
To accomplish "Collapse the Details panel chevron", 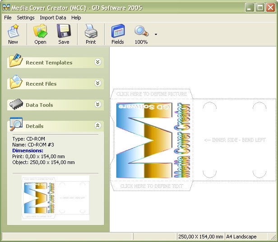I will click(x=97, y=126).
